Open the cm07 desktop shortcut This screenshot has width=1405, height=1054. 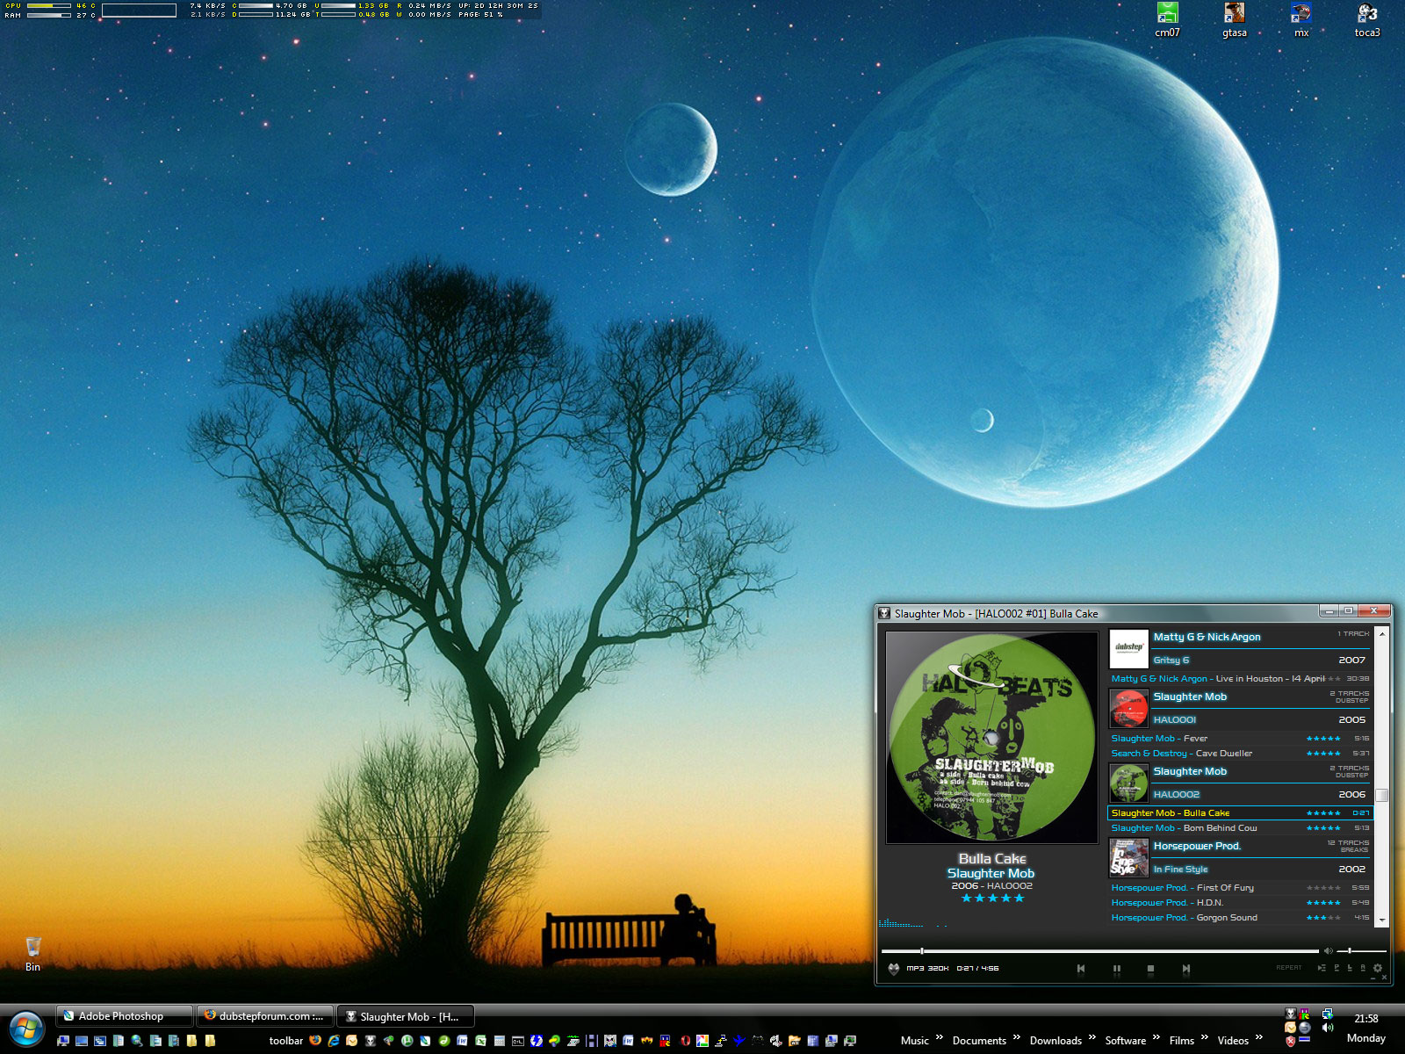click(x=1167, y=19)
